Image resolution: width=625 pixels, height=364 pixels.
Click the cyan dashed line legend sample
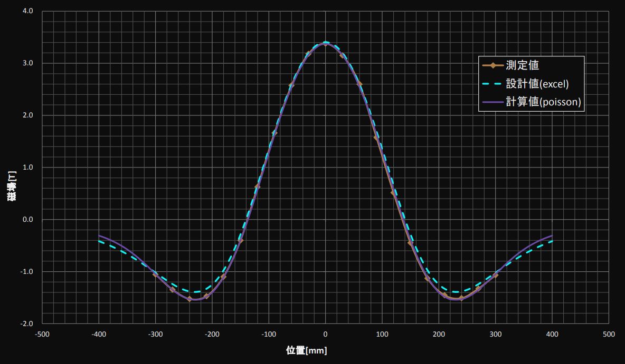tap(493, 84)
